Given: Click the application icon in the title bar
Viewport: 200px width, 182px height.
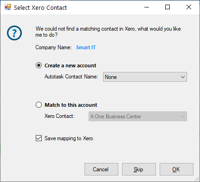Looking at the screenshot, I should coord(8,7).
